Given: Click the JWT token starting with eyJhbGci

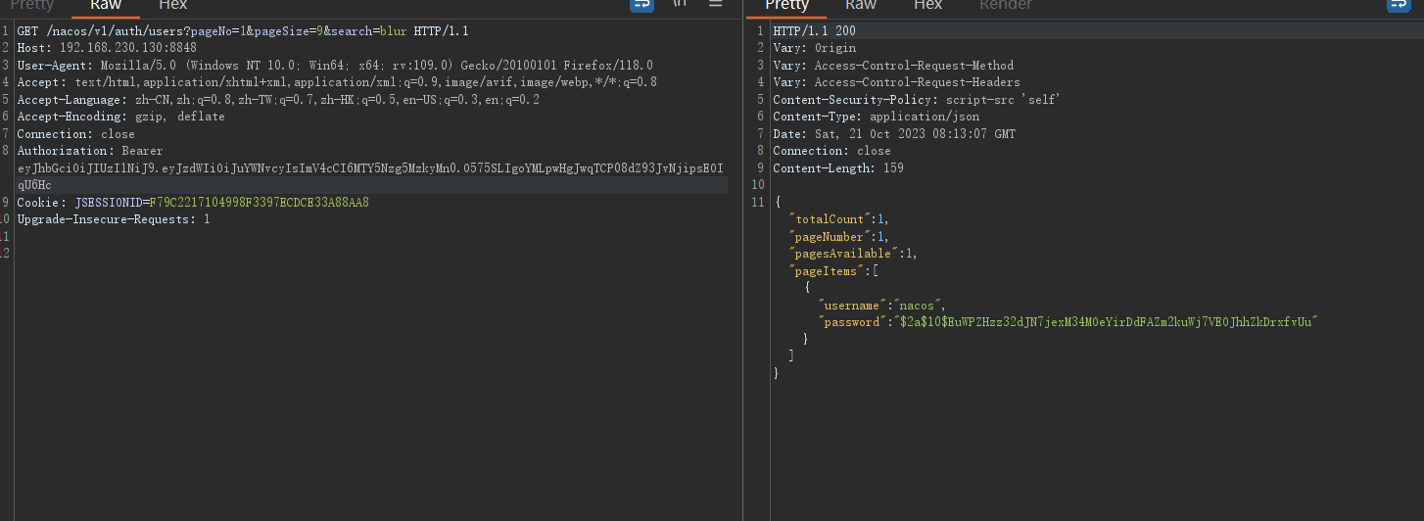Looking at the screenshot, I should tap(371, 168).
